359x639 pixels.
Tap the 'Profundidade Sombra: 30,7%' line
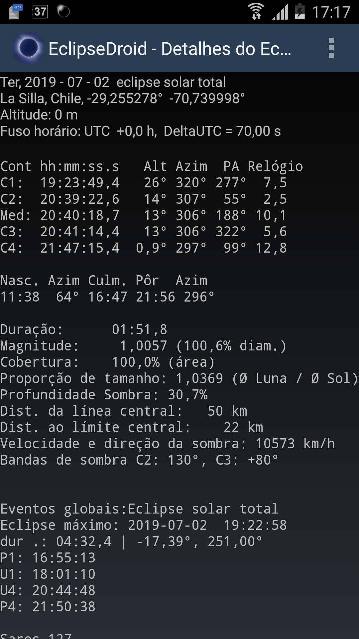tap(104, 395)
